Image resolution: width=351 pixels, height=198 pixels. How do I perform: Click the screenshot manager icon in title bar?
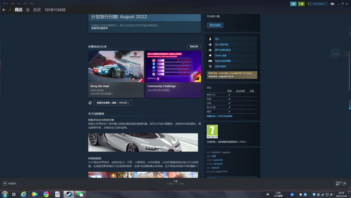(332, 4)
